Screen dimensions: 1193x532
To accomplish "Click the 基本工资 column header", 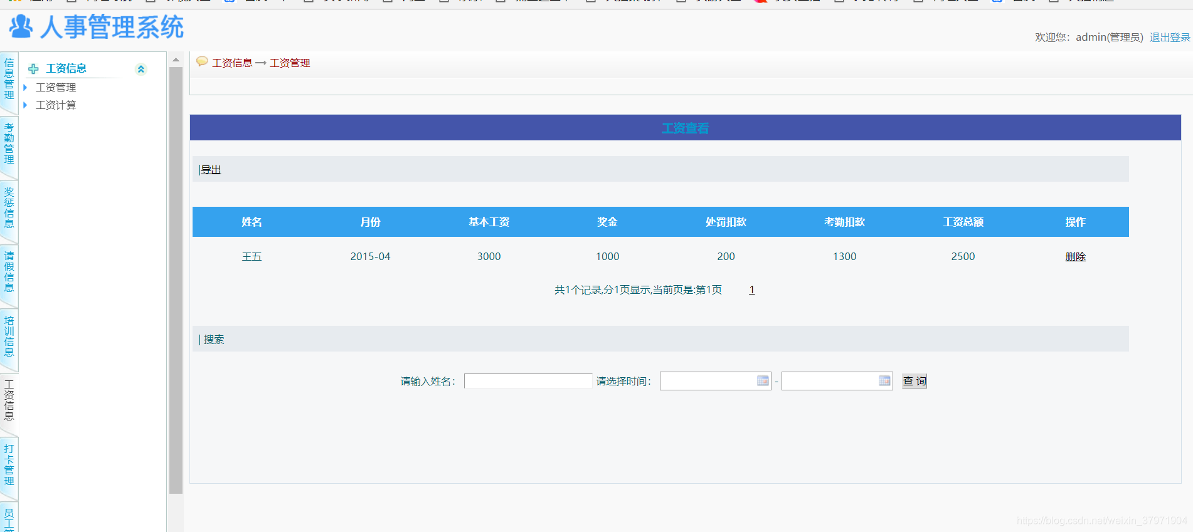I will (489, 222).
